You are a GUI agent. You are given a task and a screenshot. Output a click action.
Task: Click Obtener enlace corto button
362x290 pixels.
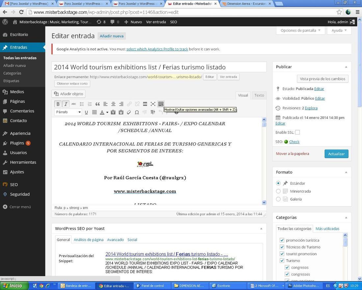[72, 83]
